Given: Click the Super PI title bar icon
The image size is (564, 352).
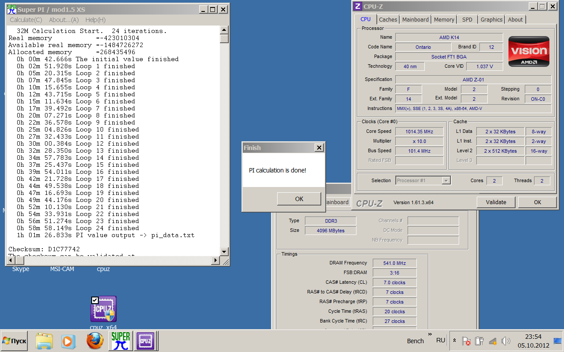Looking at the screenshot, I should click(11, 9).
